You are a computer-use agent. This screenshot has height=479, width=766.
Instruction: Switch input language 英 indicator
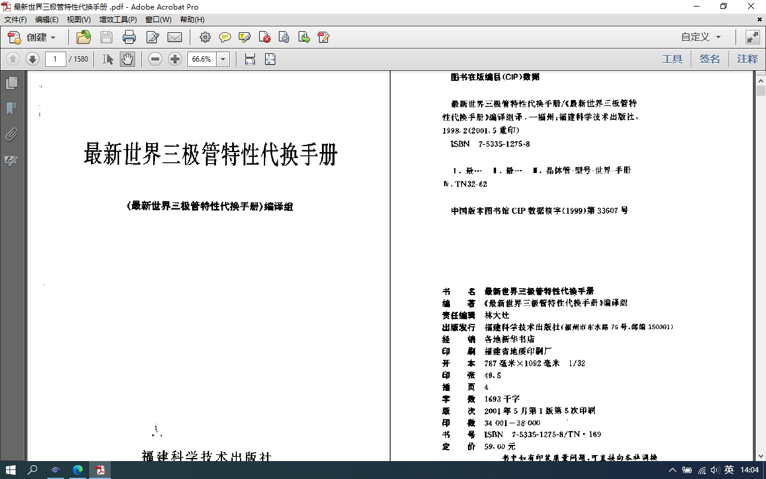pyautogui.click(x=729, y=470)
